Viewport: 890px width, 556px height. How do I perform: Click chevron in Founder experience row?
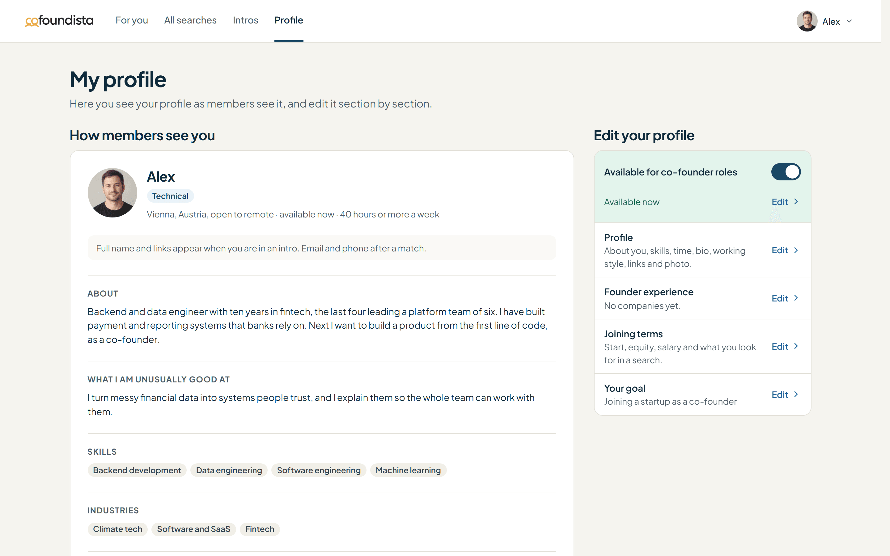click(796, 298)
